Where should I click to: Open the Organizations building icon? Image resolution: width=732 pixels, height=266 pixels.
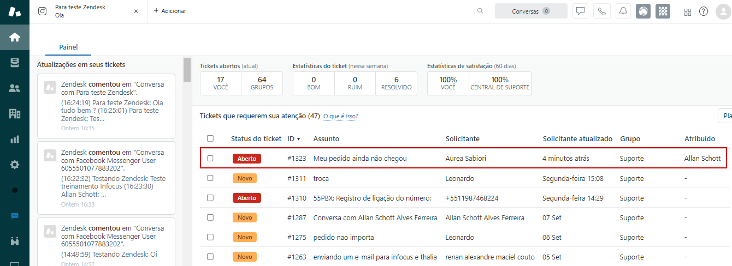[15, 113]
